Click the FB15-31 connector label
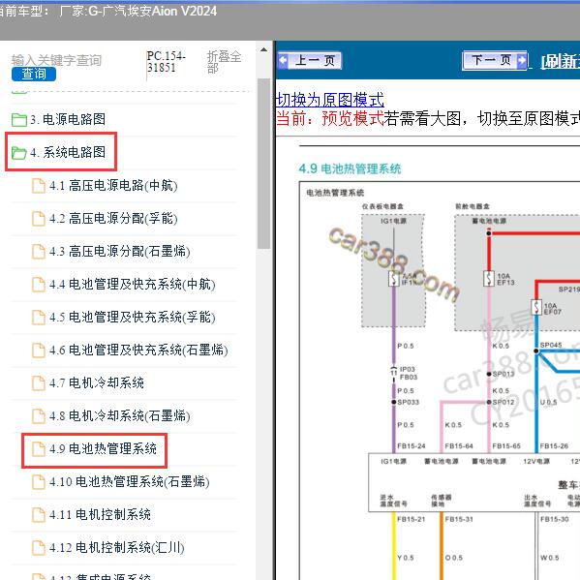The height and width of the screenshot is (580, 580). pos(459,519)
